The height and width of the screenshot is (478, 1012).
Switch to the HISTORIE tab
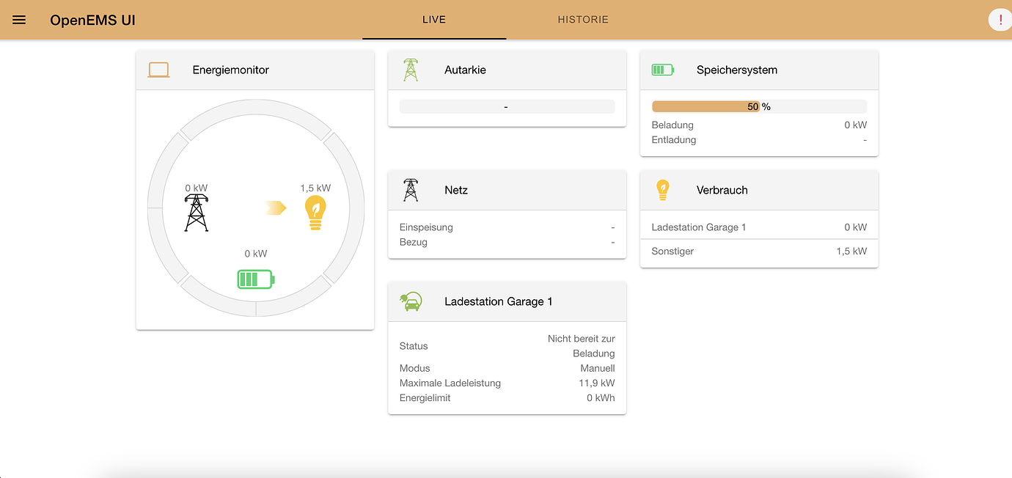click(583, 20)
